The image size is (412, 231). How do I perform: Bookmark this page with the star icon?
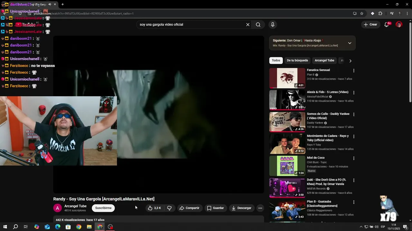(x=362, y=13)
